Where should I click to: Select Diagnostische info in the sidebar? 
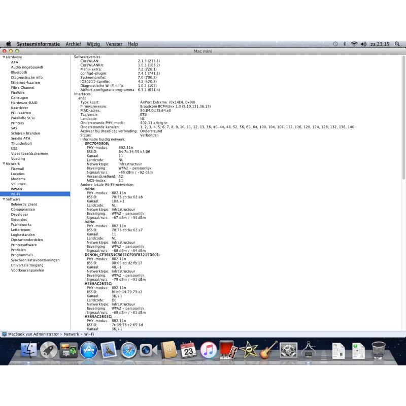[x=27, y=78]
